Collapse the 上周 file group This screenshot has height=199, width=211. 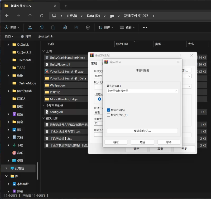[x=44, y=51]
